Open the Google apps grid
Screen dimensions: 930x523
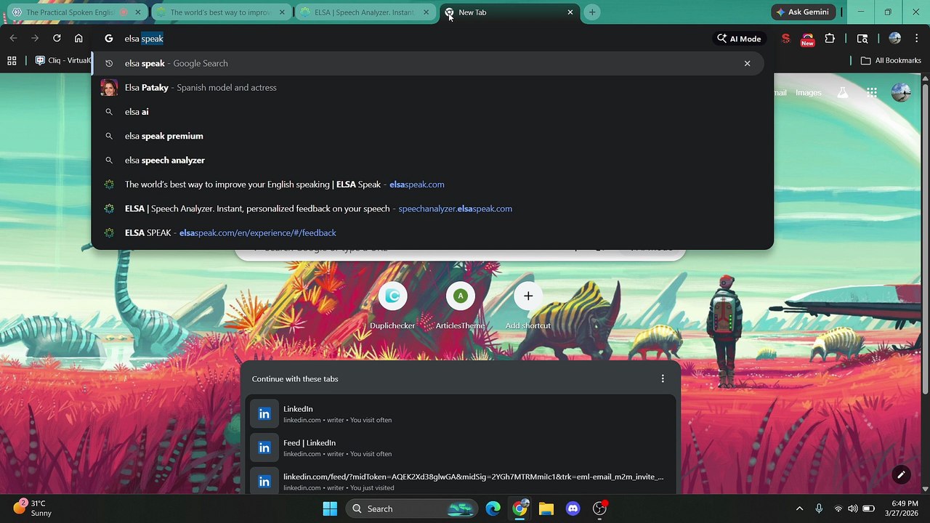pos(872,92)
